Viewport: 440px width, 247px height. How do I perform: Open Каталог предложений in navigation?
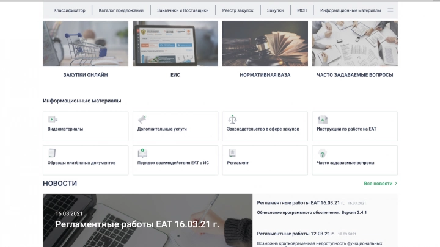(x=121, y=10)
